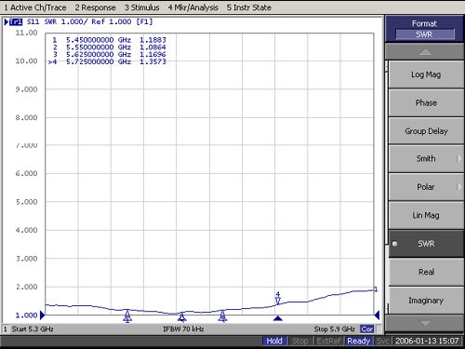
Task: Click the Tr1 trace label indicator
Action: coord(16,21)
